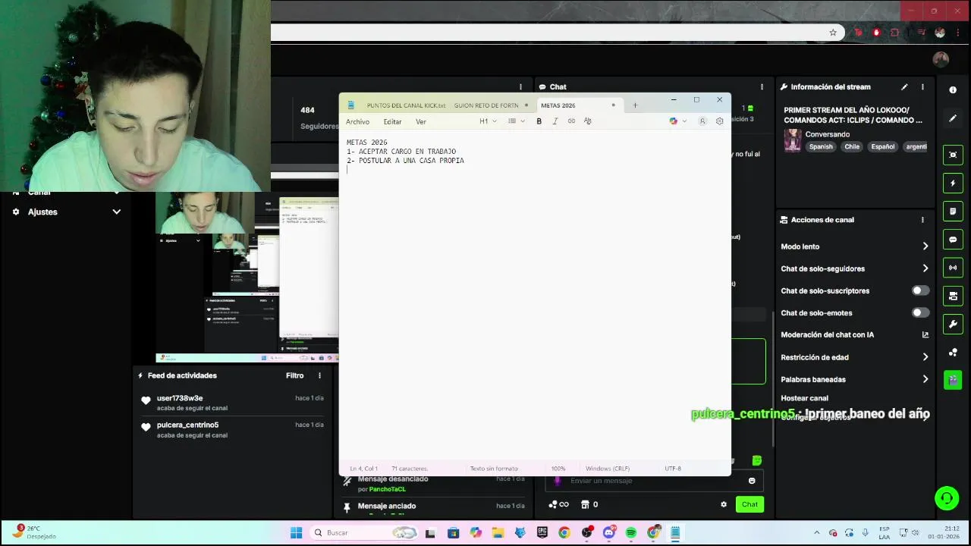This screenshot has height=546, width=971.
Task: Click pencil icon in right sidebar
Action: [953, 118]
